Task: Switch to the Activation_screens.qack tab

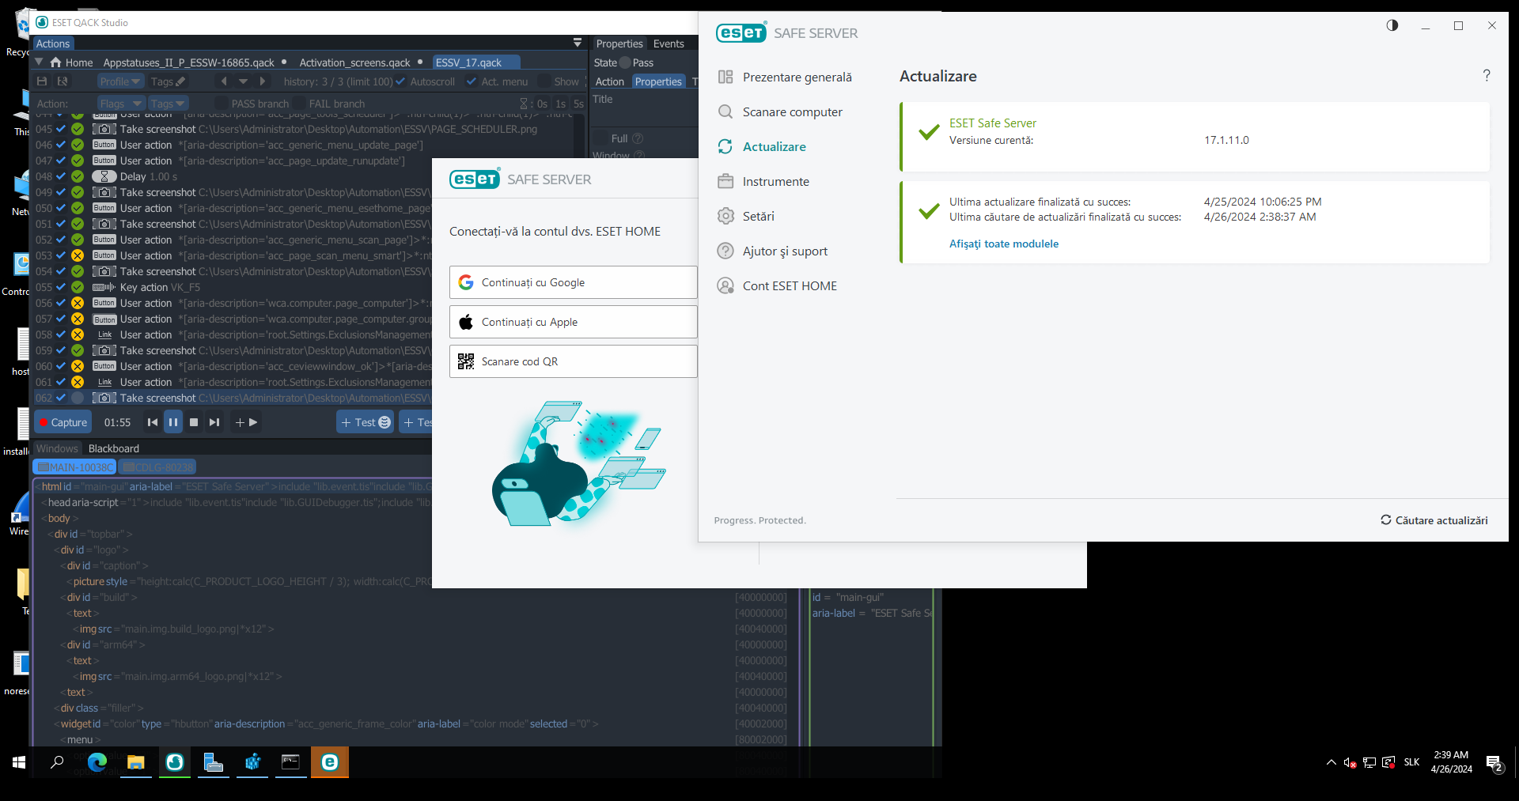Action: [x=354, y=62]
